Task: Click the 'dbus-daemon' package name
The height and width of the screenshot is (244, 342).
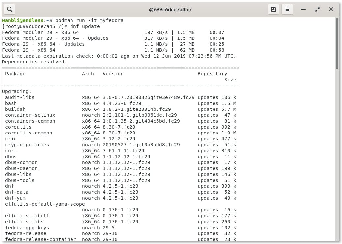Action: (21, 168)
